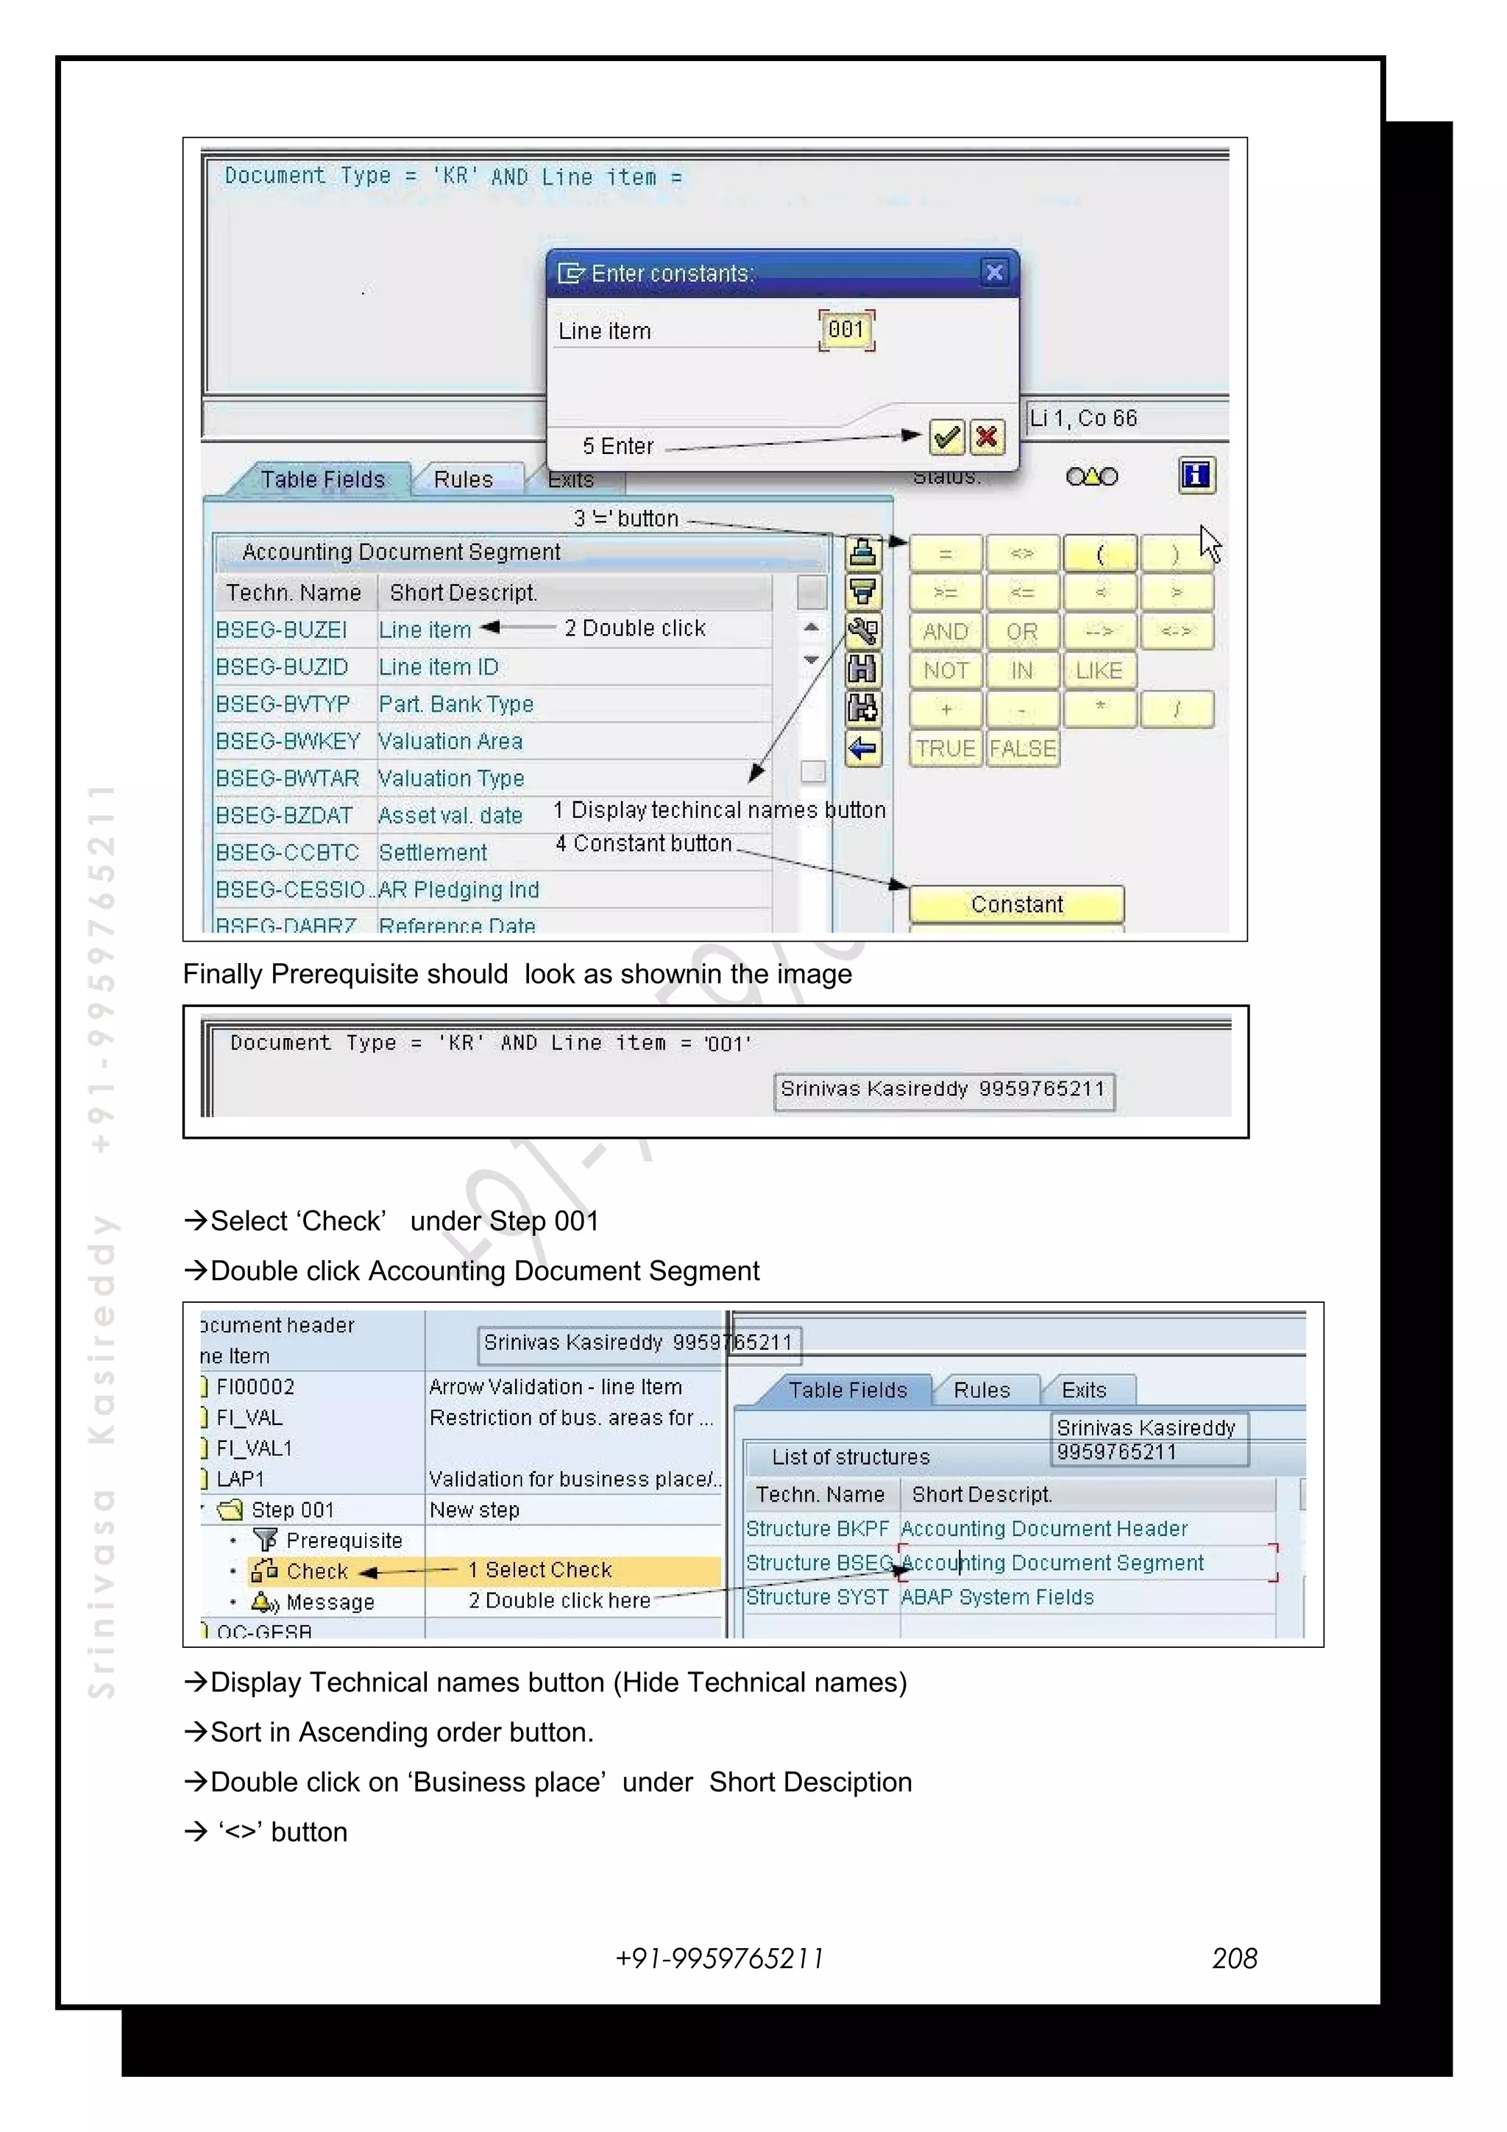Image resolution: width=1507 pixels, height=2132 pixels.
Task: Click the red X cancel icon in dialog
Action: [x=987, y=436]
